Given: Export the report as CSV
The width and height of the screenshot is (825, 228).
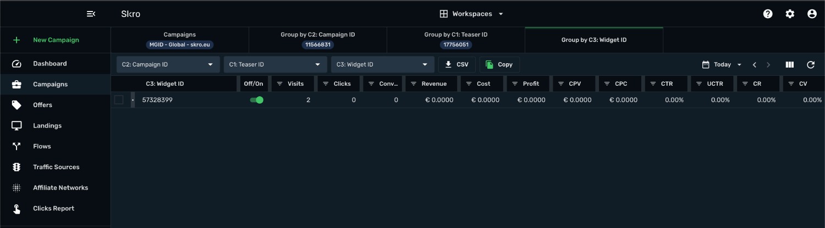Looking at the screenshot, I should pyautogui.click(x=457, y=65).
